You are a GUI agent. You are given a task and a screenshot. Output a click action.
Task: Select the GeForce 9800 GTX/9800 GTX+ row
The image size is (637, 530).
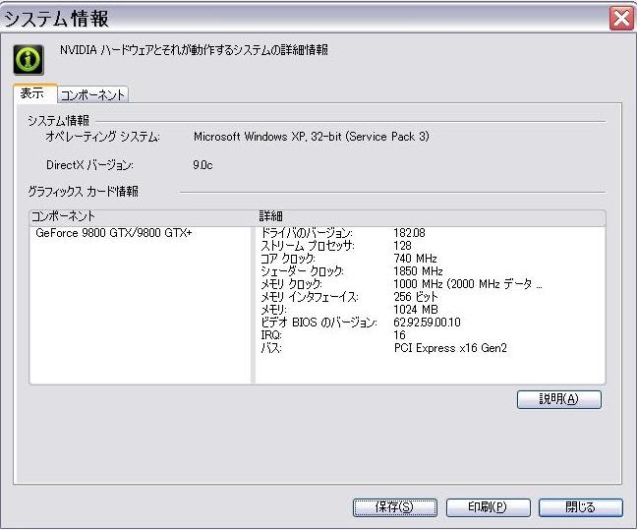pos(114,233)
